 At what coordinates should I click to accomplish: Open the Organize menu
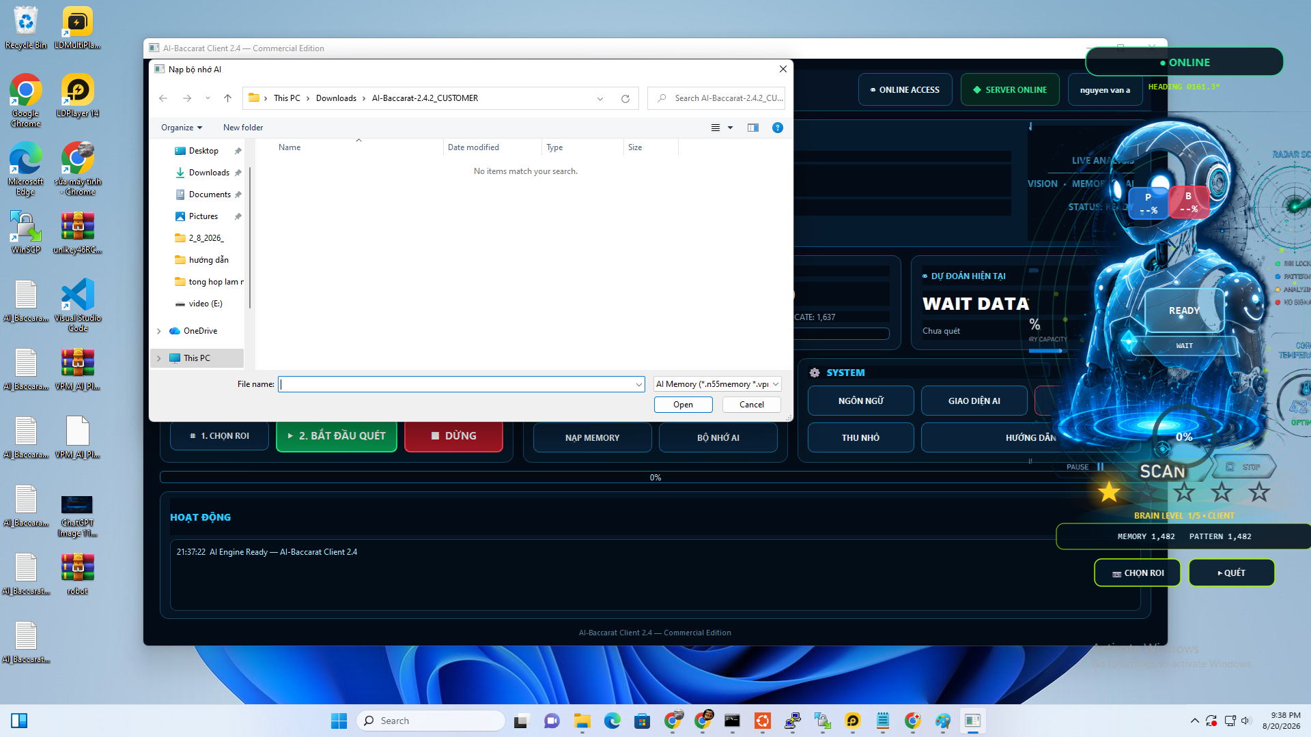182,128
